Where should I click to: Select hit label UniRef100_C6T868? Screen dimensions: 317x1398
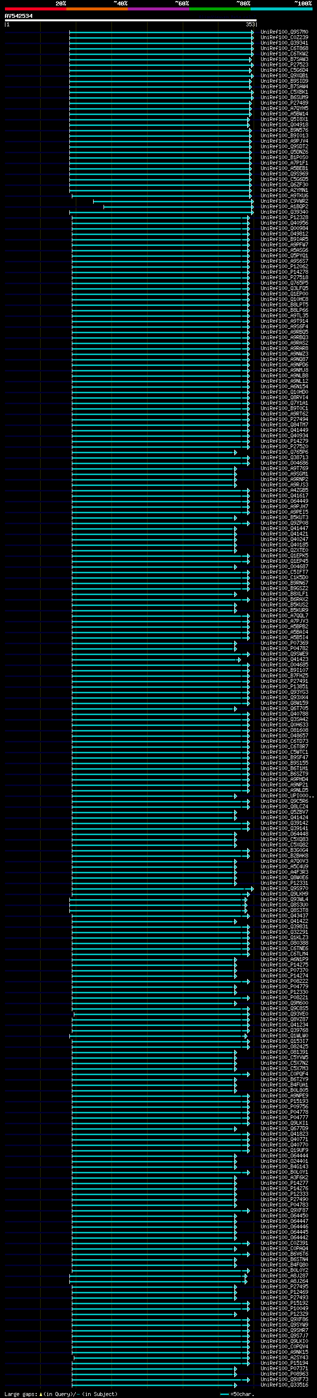pos(284,48)
